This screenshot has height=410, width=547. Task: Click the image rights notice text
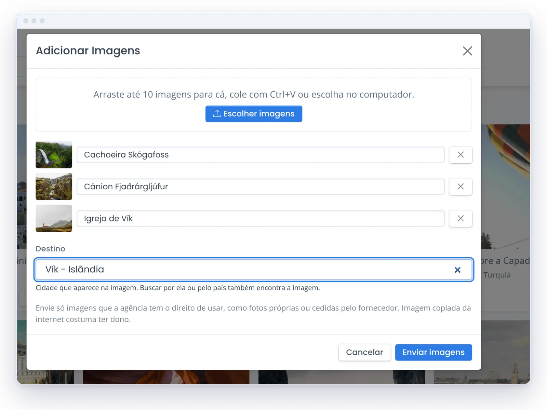pyautogui.click(x=253, y=314)
